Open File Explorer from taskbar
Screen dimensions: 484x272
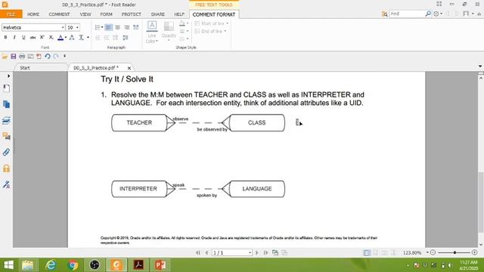click(x=28, y=265)
